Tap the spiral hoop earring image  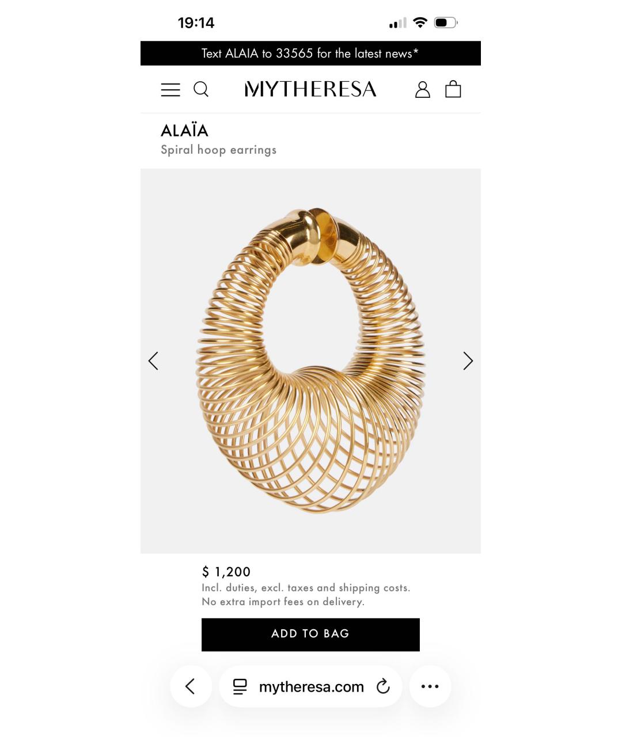point(310,361)
